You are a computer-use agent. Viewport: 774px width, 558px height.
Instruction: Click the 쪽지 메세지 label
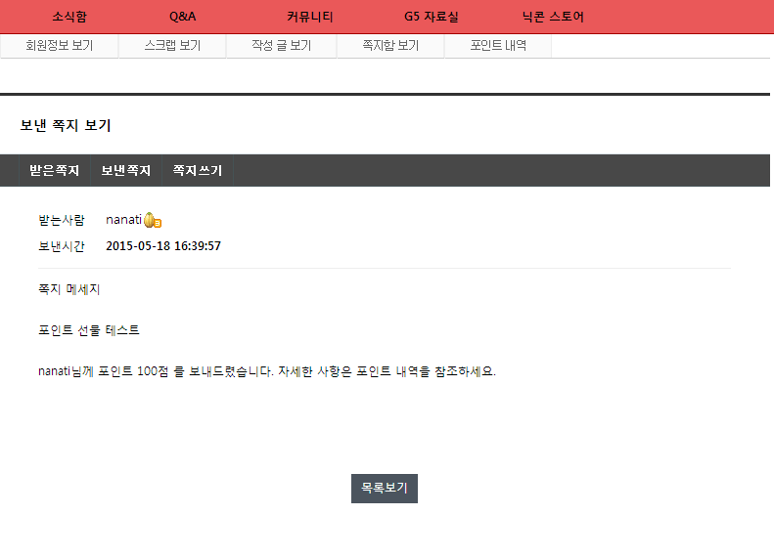click(x=69, y=289)
